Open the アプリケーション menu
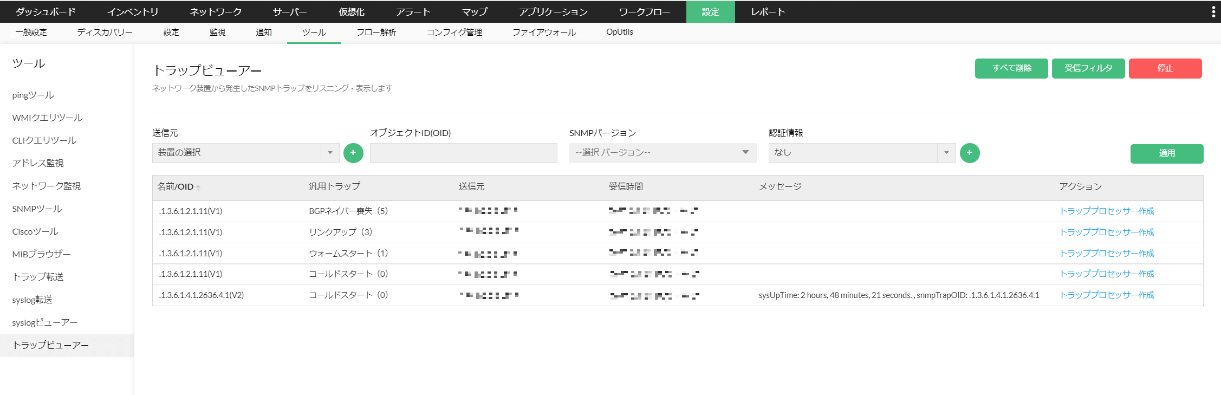Image resolution: width=1221 pixels, height=395 pixels. tap(553, 12)
